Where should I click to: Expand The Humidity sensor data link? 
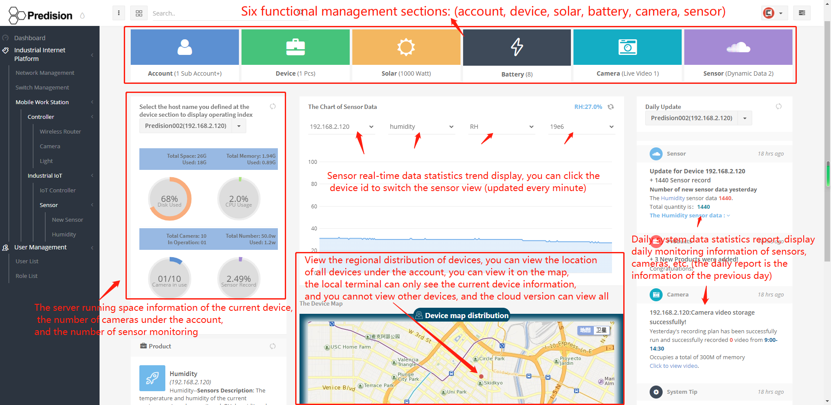689,215
